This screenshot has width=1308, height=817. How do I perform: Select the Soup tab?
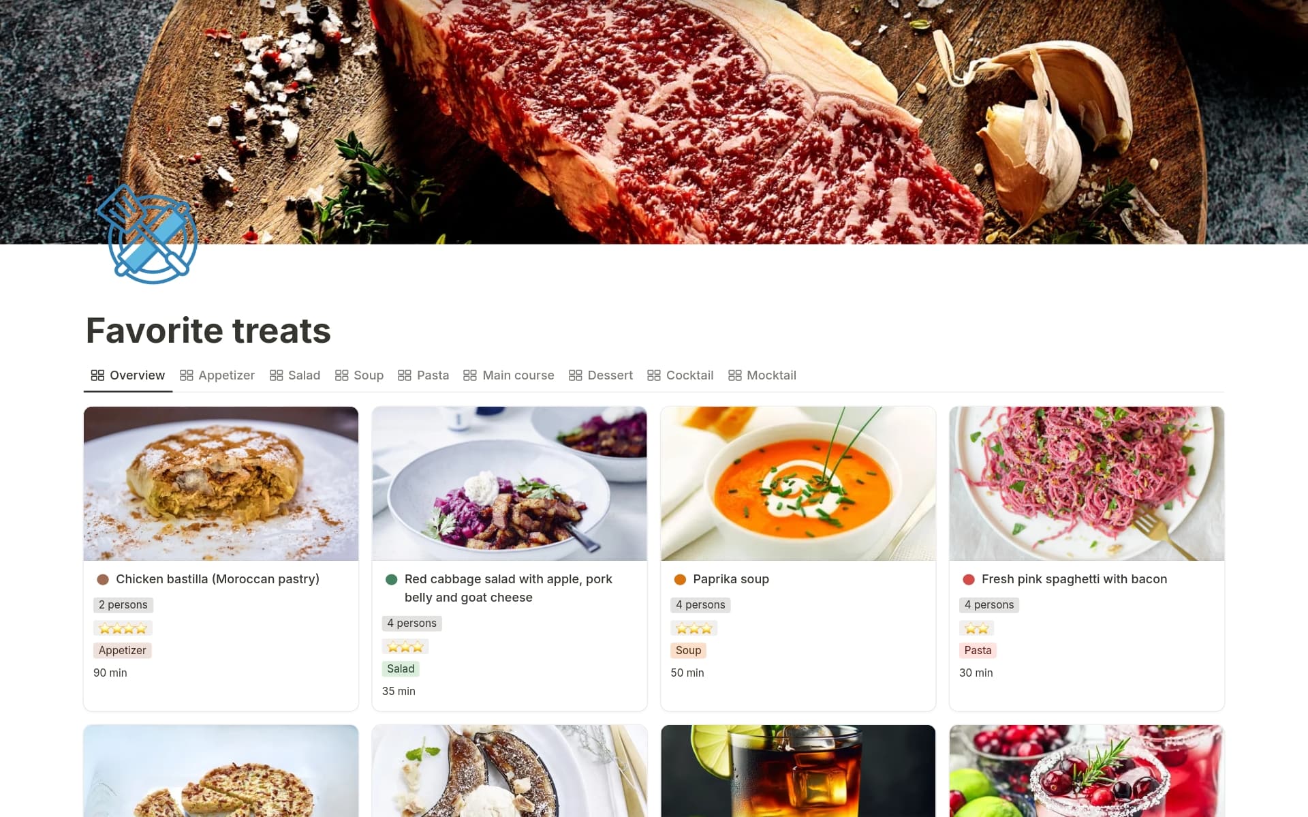(359, 375)
